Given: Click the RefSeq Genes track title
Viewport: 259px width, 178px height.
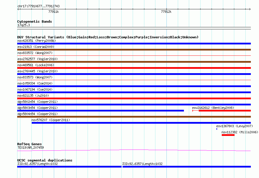Looking at the screenshot, I should (29, 144).
